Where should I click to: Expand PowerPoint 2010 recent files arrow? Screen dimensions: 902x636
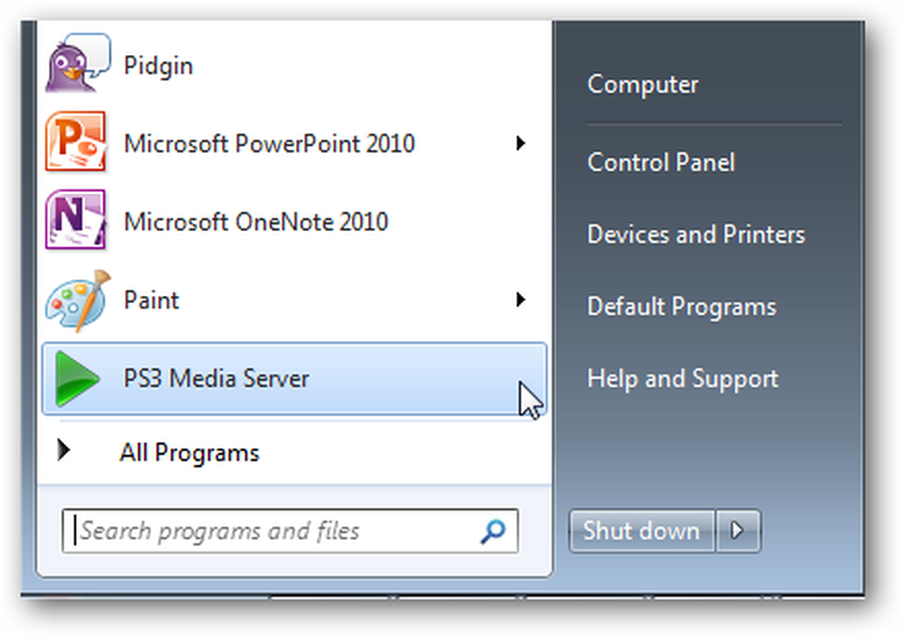520,143
